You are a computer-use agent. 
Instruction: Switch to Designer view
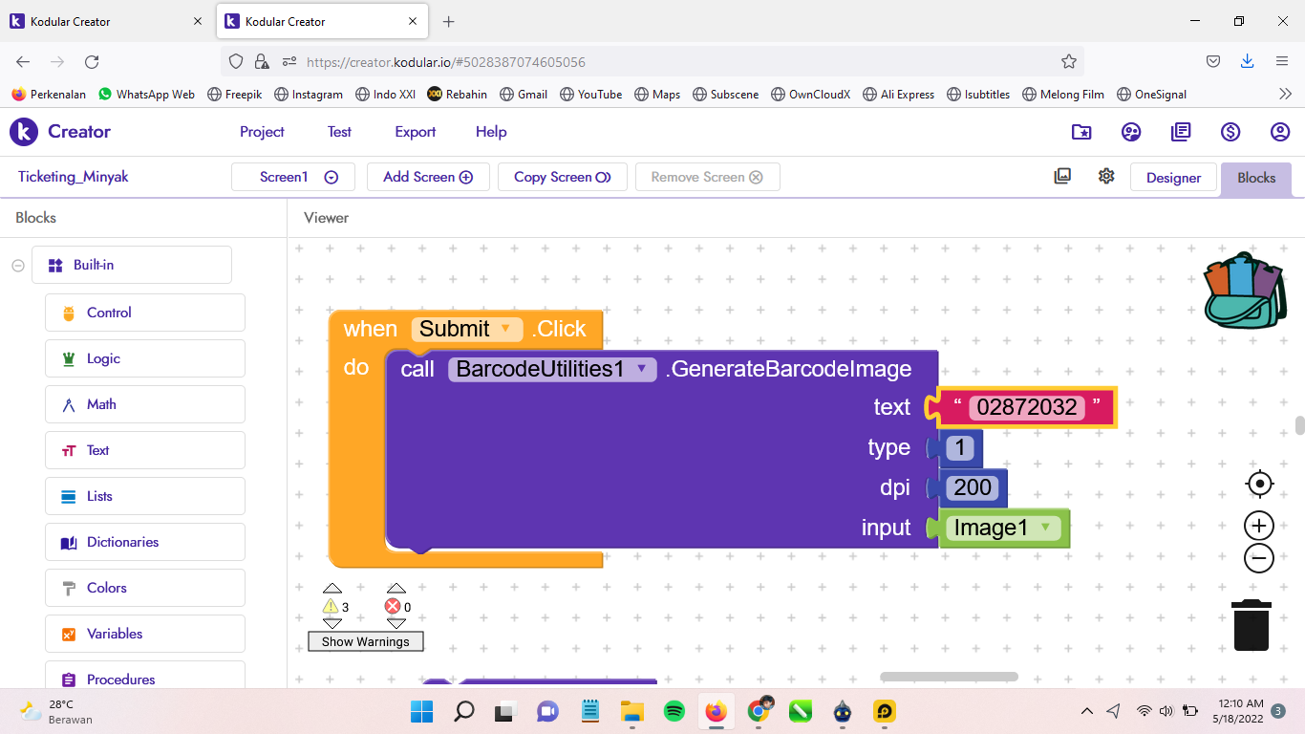pos(1173,178)
